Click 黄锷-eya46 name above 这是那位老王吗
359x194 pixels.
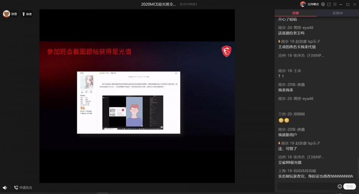[296, 28]
